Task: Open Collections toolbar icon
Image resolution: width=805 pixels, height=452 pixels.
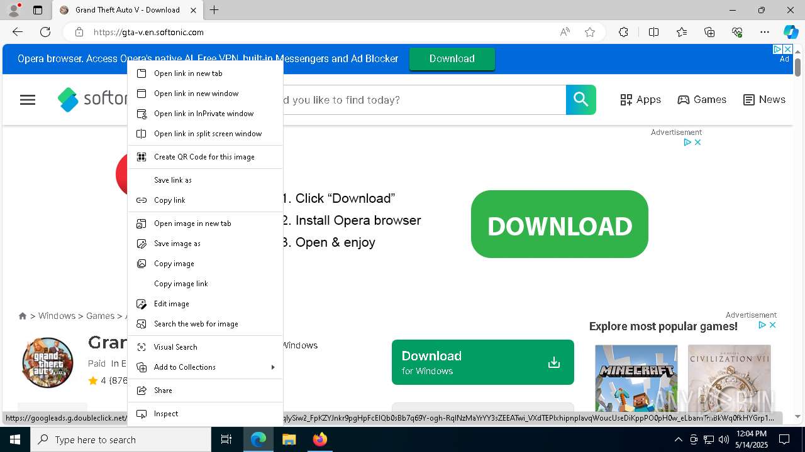Action: [x=709, y=32]
